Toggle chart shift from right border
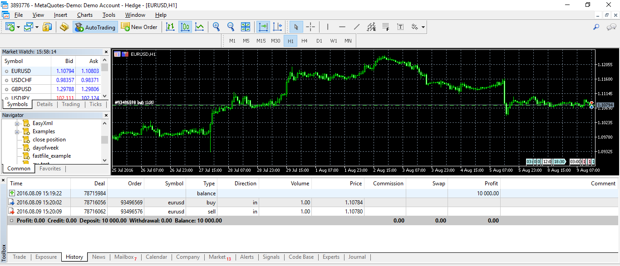Viewport: 620px width, 266px height. point(278,27)
